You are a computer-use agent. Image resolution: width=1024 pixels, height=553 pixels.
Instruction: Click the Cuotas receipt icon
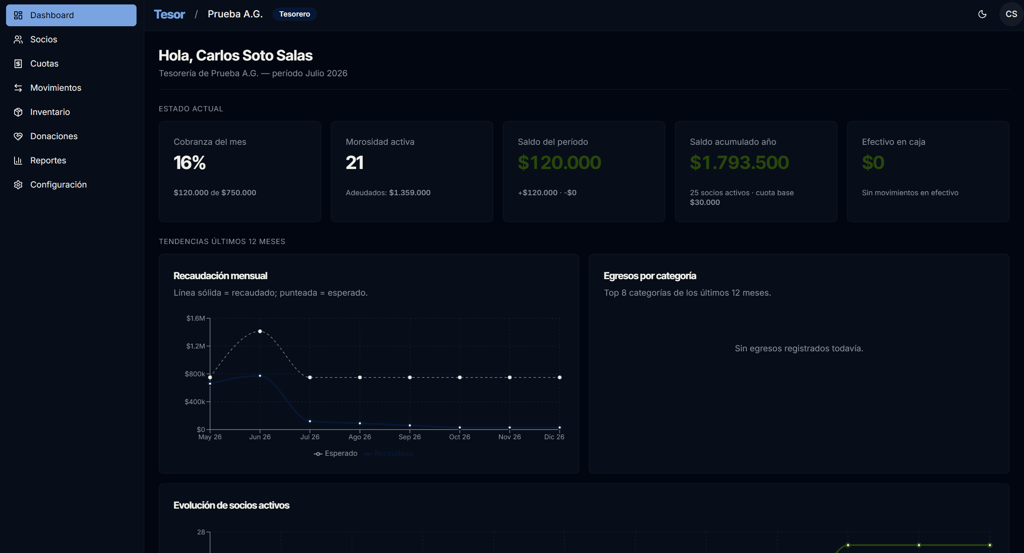18,64
